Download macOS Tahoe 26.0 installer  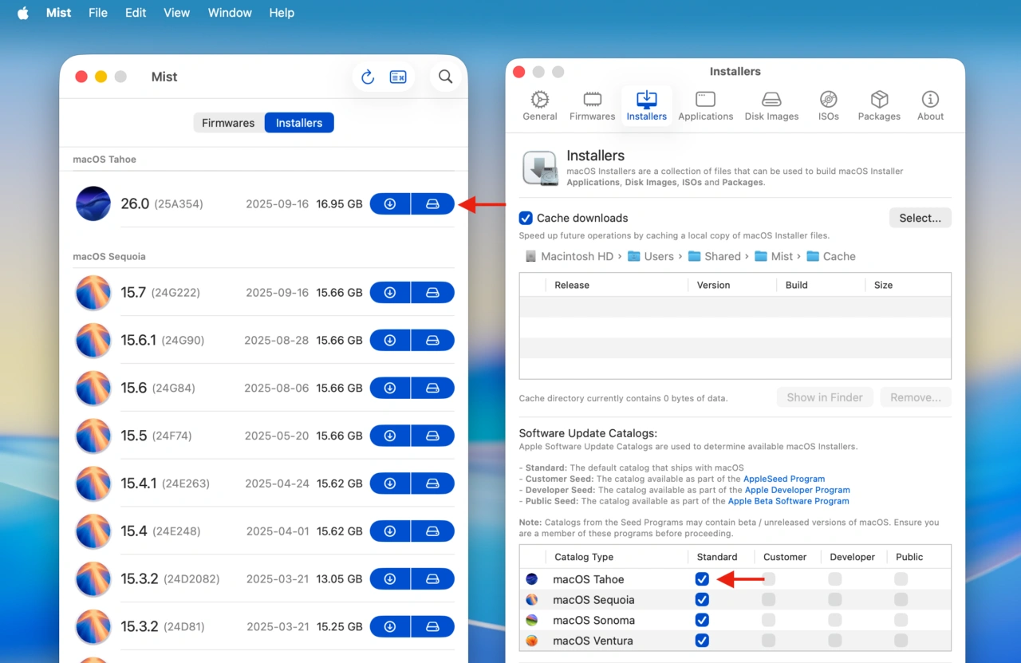tap(390, 204)
